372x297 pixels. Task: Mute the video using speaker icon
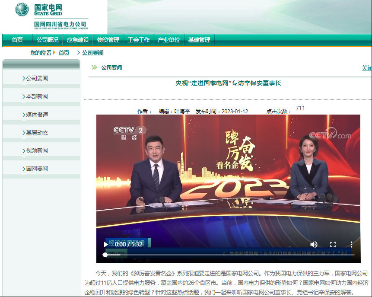pos(314,244)
